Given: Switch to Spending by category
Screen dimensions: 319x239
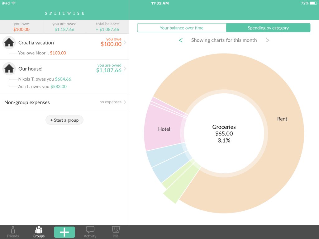Looking at the screenshot, I should (x=268, y=28).
